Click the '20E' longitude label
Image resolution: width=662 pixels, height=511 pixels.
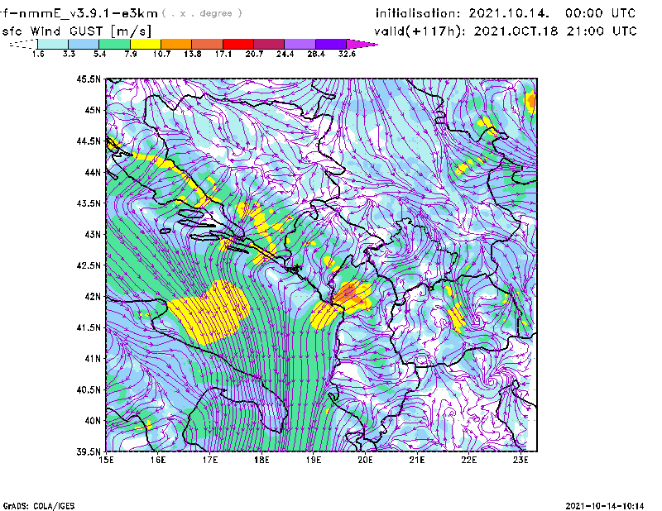(365, 460)
